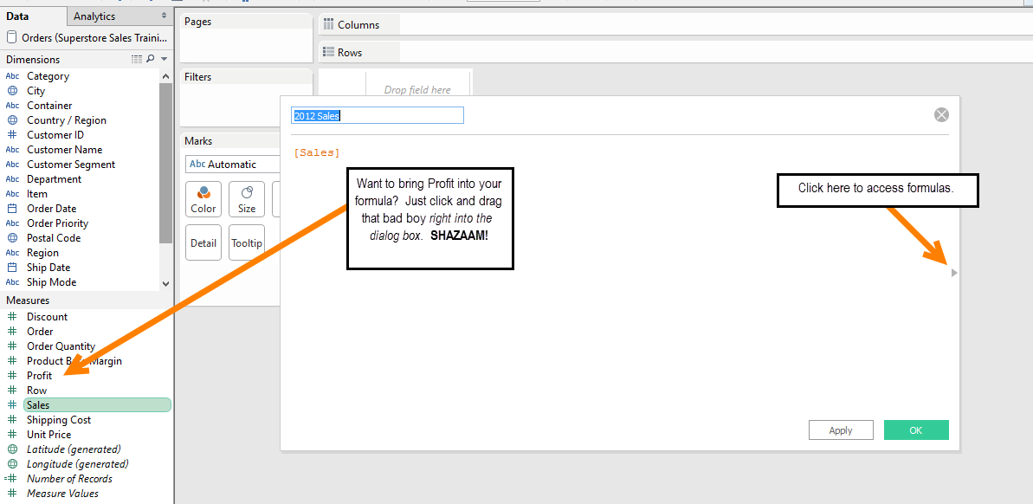Viewport: 1033px width, 504px height.
Task: Select the Detail shelf icon
Action: click(203, 242)
